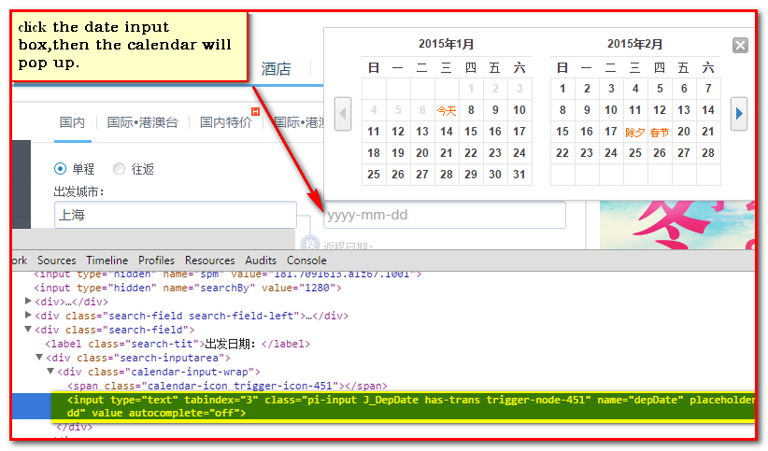Switch to the 国内 tab
The width and height of the screenshot is (768, 451).
pyautogui.click(x=72, y=122)
